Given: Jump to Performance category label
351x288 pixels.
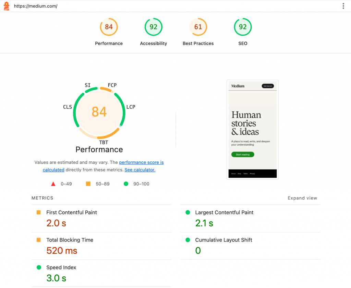Looking at the screenshot, I should tap(109, 43).
